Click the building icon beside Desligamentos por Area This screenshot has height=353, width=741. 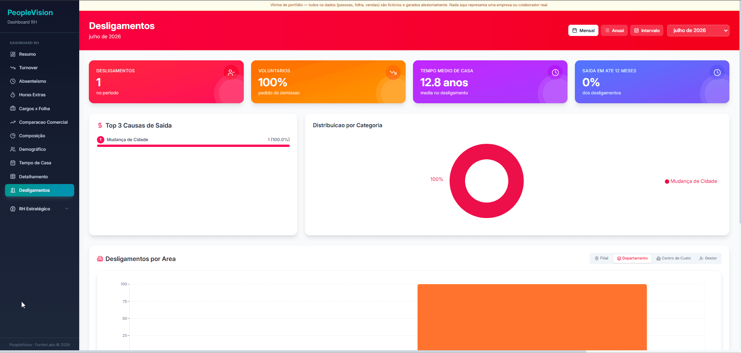point(100,259)
